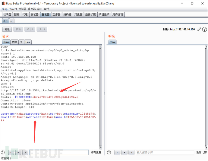
Task: Go to previous match in response search
Action: (117, 152)
